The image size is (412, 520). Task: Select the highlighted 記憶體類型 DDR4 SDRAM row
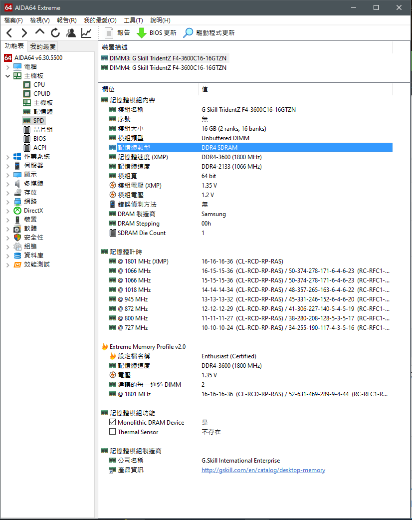coord(250,147)
